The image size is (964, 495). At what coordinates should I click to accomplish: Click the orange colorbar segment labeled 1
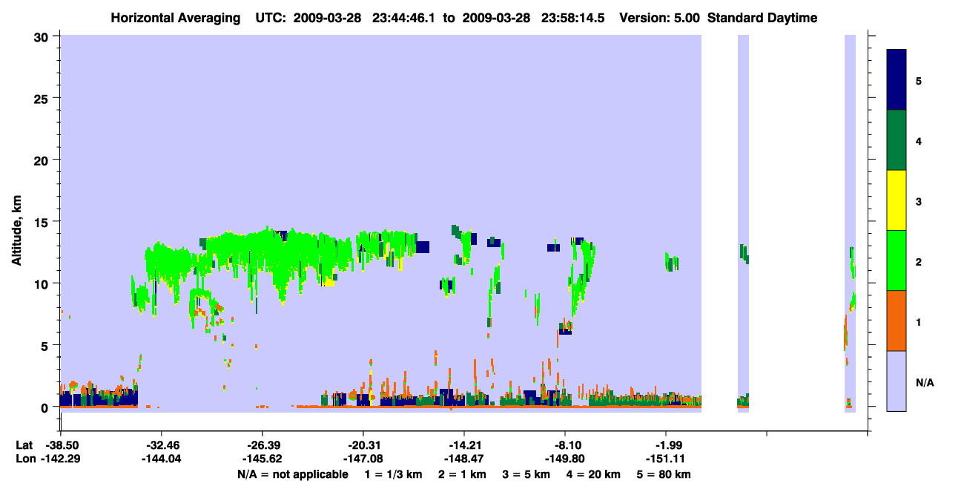pos(897,321)
